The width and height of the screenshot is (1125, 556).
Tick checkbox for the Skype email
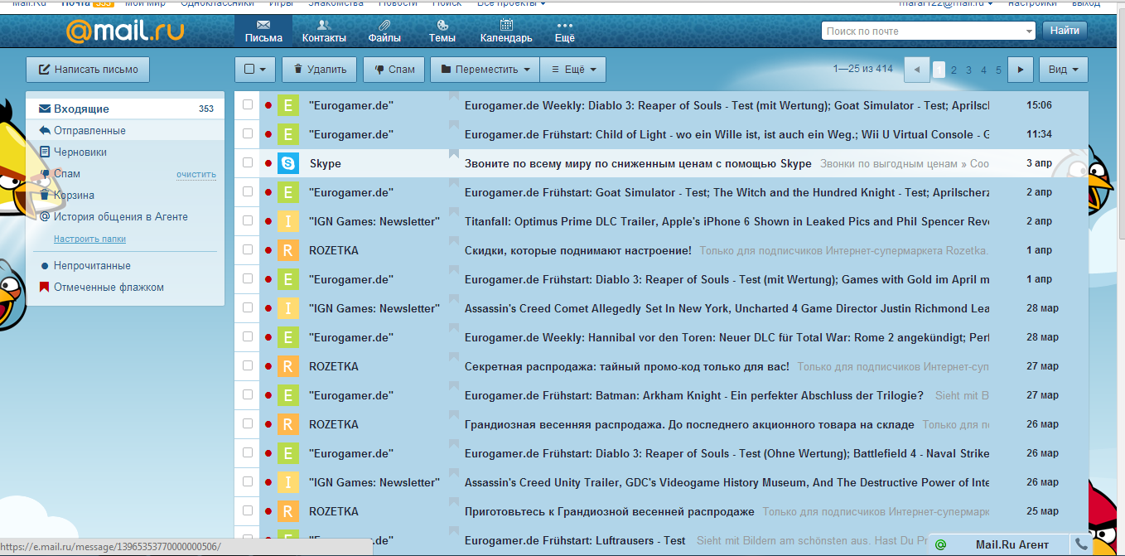(248, 162)
